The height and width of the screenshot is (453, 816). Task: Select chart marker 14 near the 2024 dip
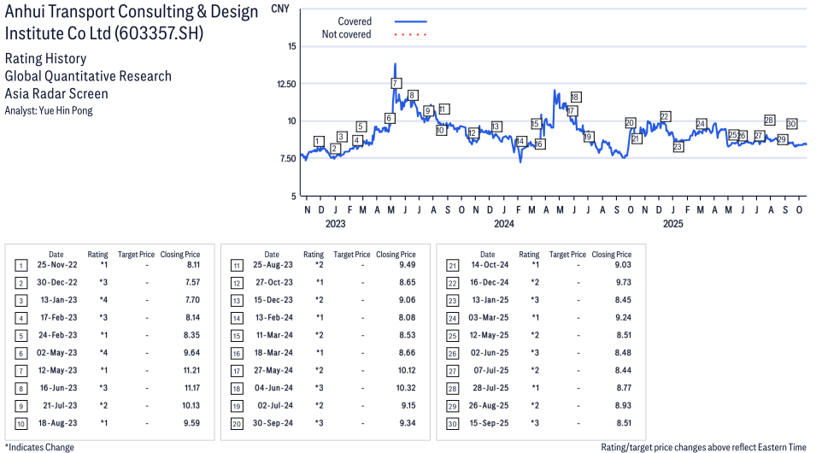(520, 141)
